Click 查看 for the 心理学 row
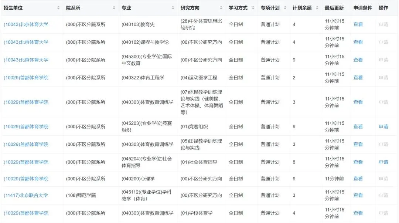This screenshot has height=223, width=399. click(x=358, y=179)
